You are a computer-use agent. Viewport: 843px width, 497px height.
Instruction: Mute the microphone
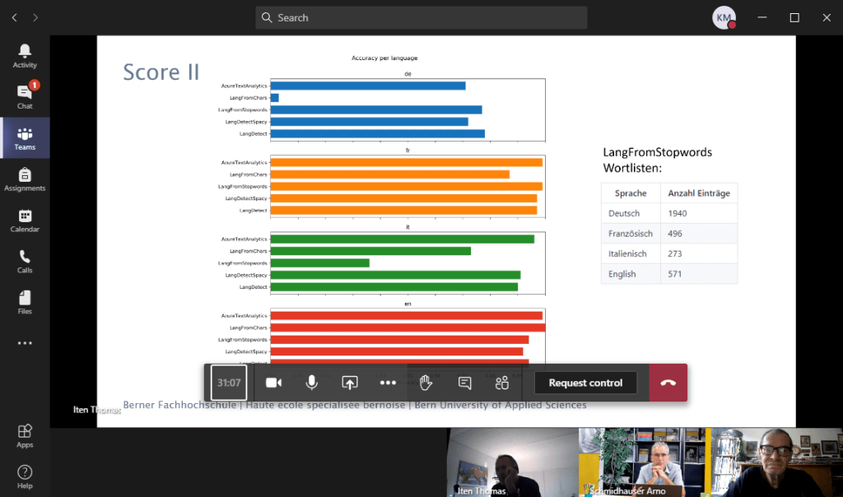(x=312, y=383)
